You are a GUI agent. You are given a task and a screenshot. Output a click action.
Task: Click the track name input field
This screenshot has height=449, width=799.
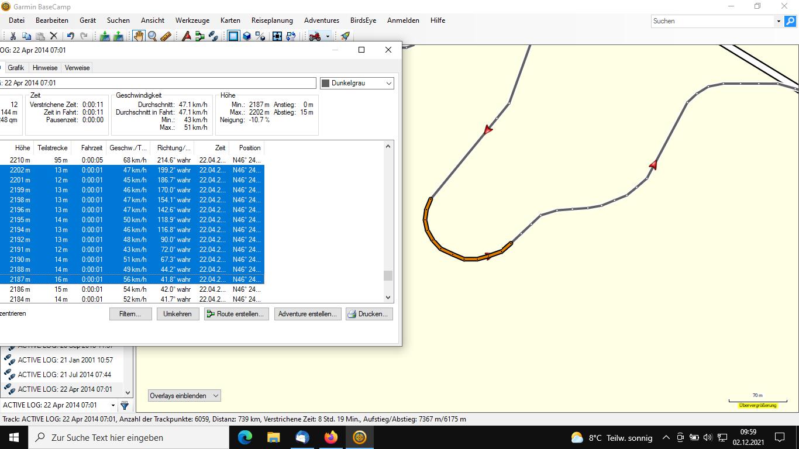(x=158, y=84)
